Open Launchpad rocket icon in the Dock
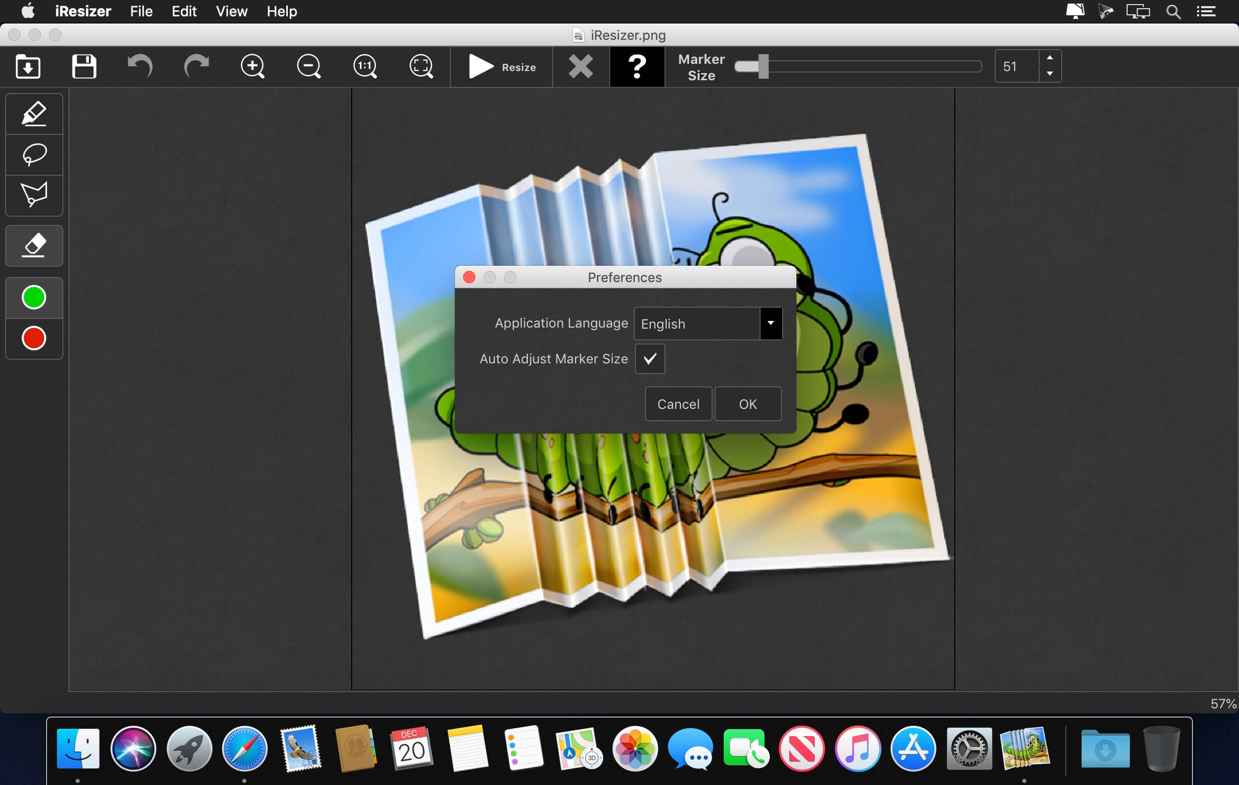This screenshot has height=785, width=1239. coord(189,749)
